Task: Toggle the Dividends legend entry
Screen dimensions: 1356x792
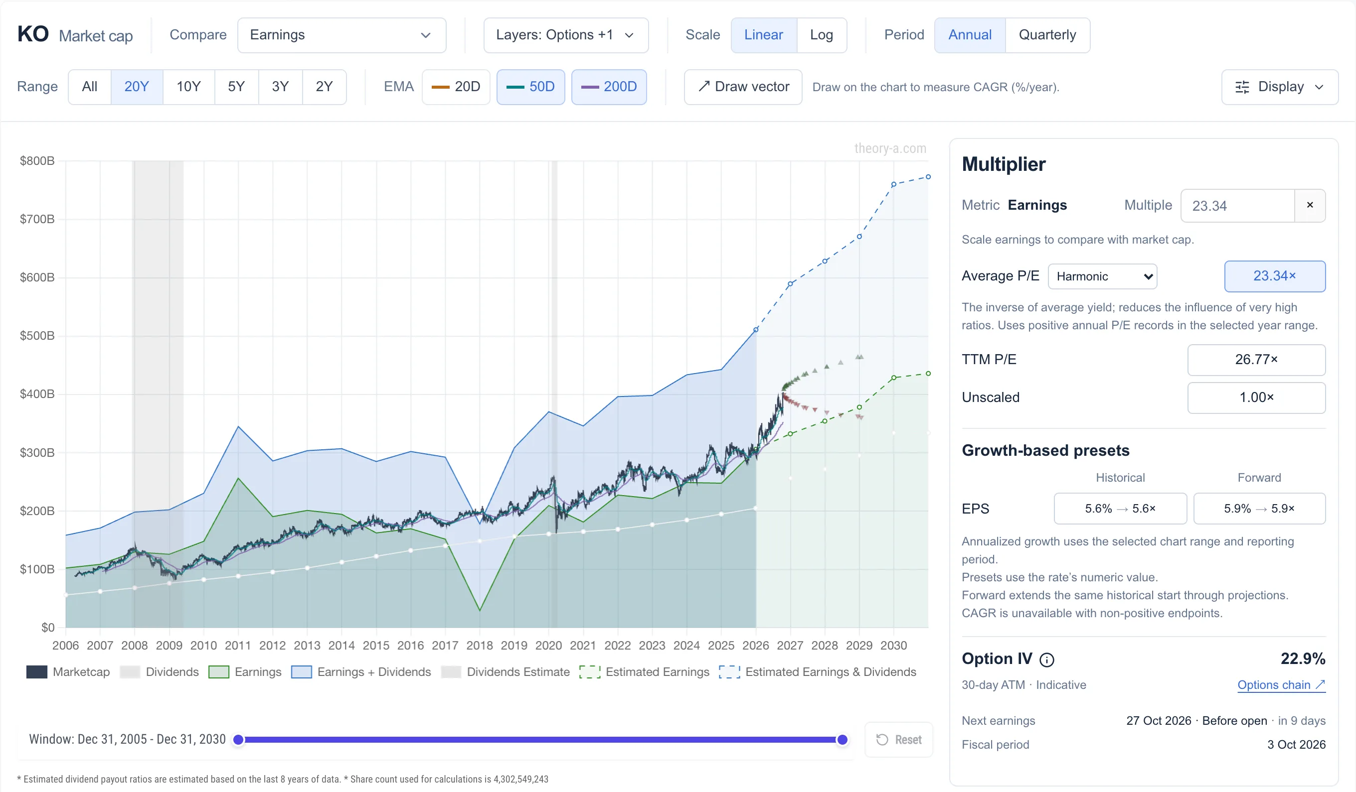Action: tap(159, 672)
